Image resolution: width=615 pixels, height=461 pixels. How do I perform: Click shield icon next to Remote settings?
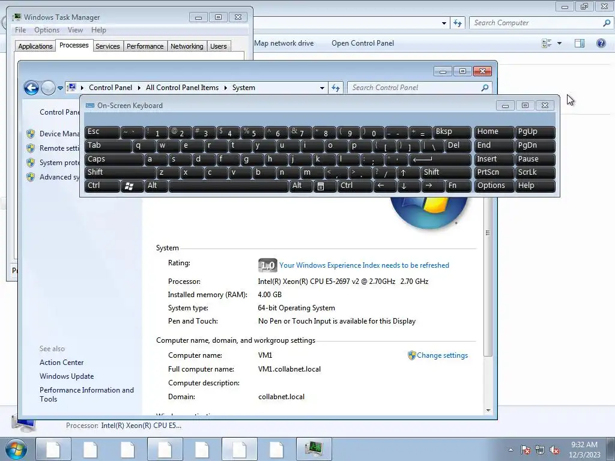(x=31, y=148)
